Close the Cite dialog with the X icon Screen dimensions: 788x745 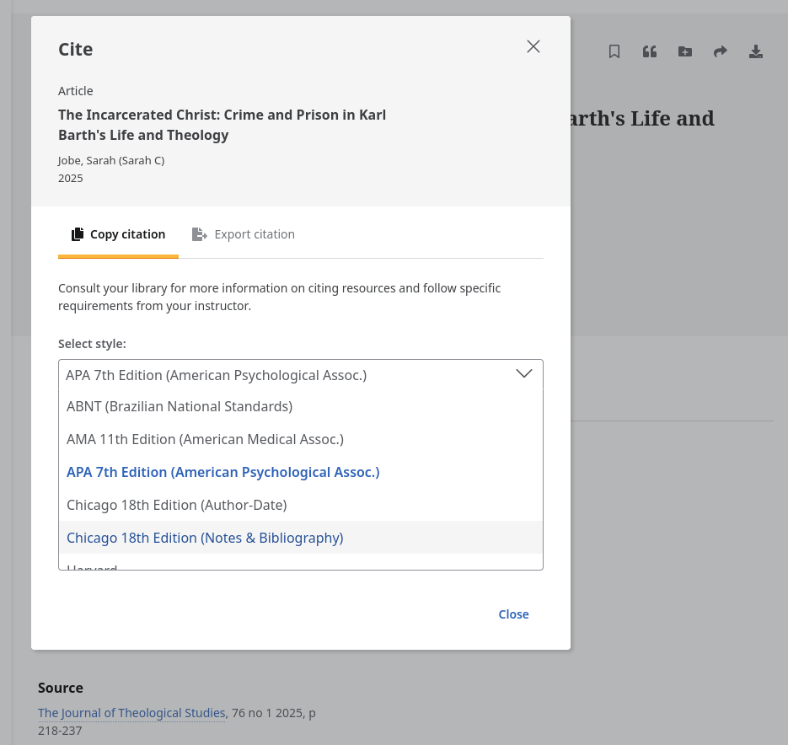tap(533, 46)
